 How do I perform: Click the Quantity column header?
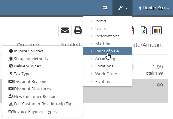(28, 44)
